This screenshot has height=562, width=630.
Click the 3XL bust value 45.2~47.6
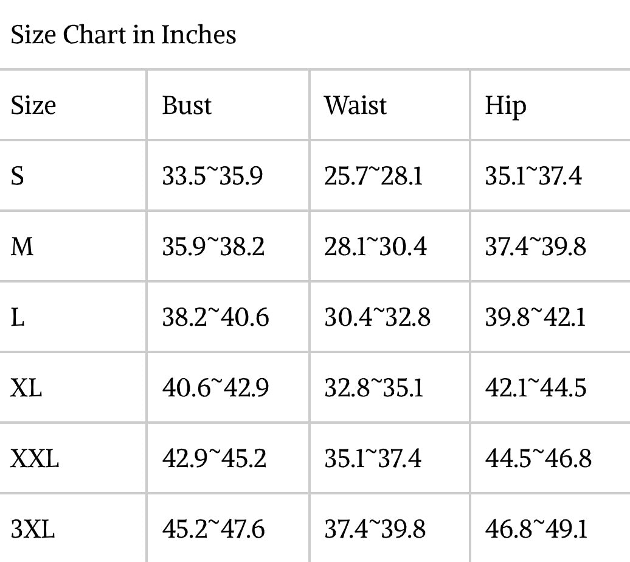tap(213, 529)
